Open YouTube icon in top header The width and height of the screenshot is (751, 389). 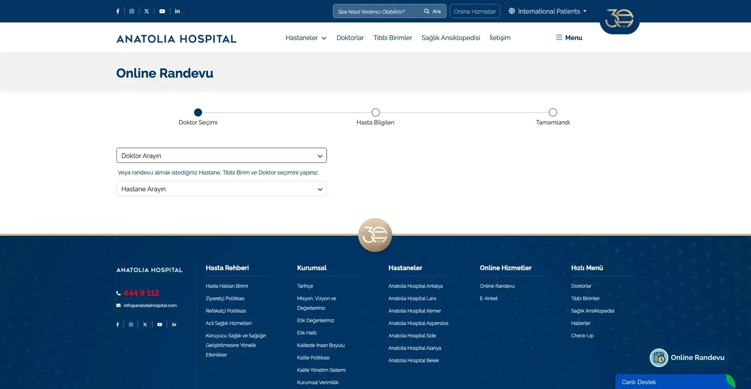click(162, 11)
